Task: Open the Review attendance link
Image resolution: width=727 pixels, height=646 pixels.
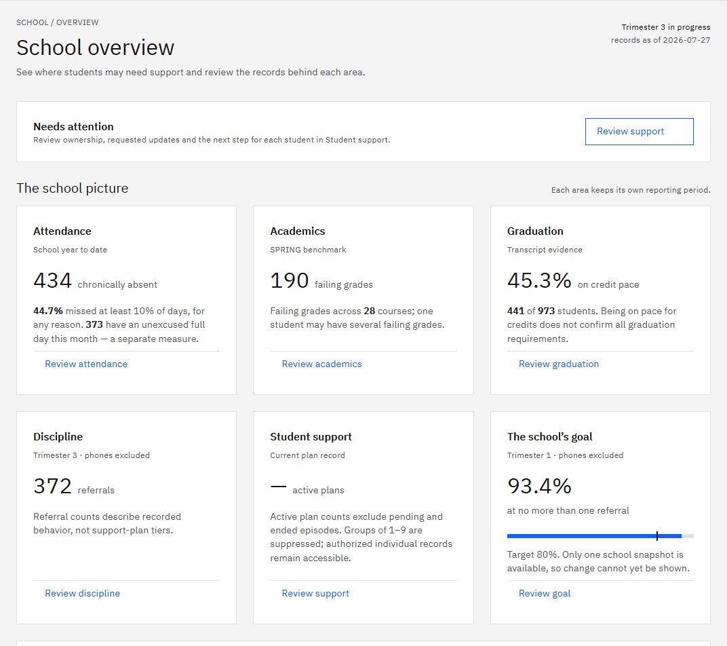Action: pos(85,364)
